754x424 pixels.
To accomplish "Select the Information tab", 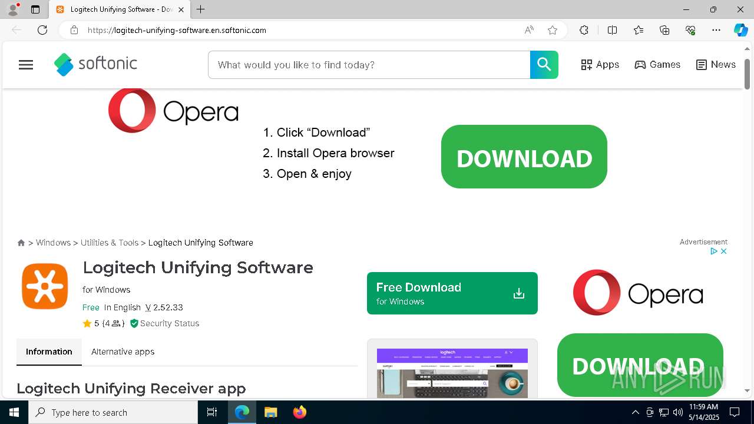I will coord(49,352).
